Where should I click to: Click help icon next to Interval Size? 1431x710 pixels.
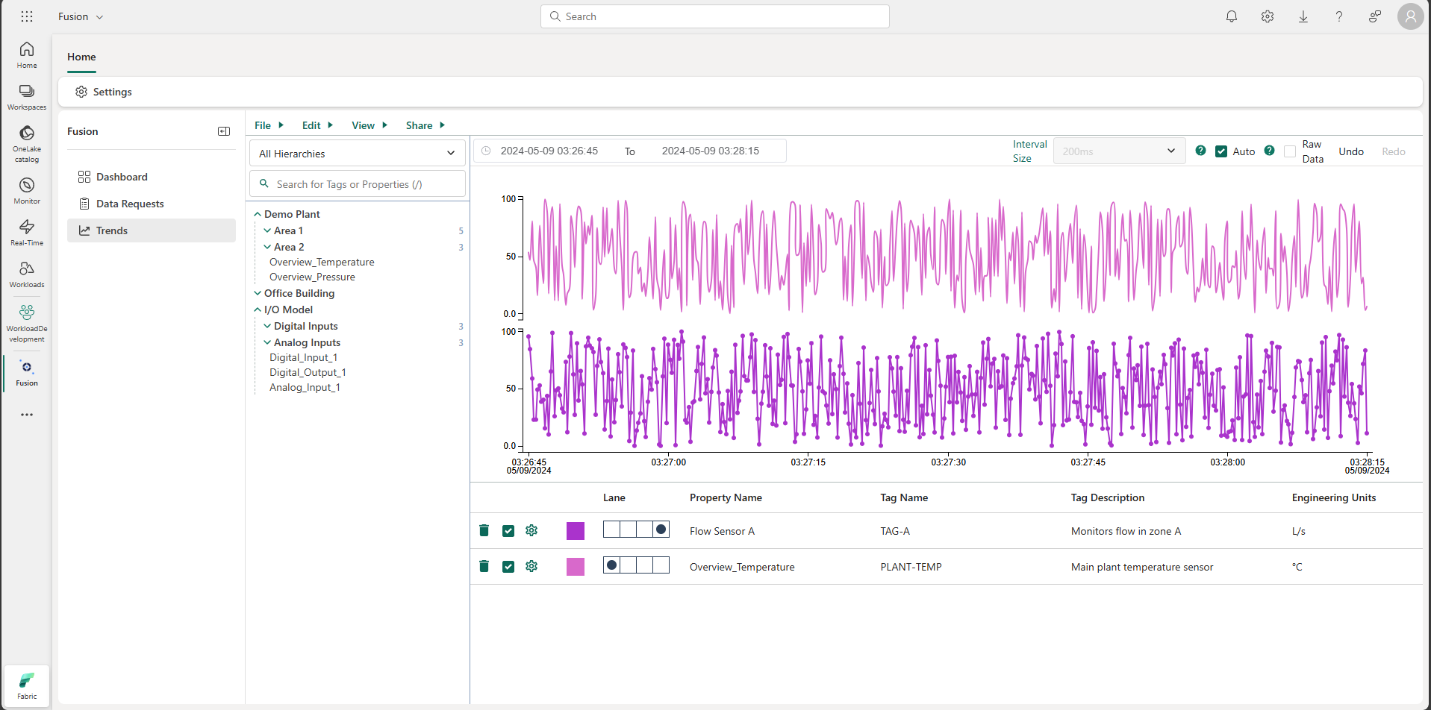(x=1200, y=151)
